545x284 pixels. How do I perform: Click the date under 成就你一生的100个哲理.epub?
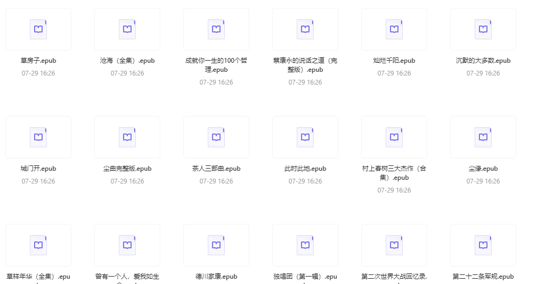click(216, 82)
